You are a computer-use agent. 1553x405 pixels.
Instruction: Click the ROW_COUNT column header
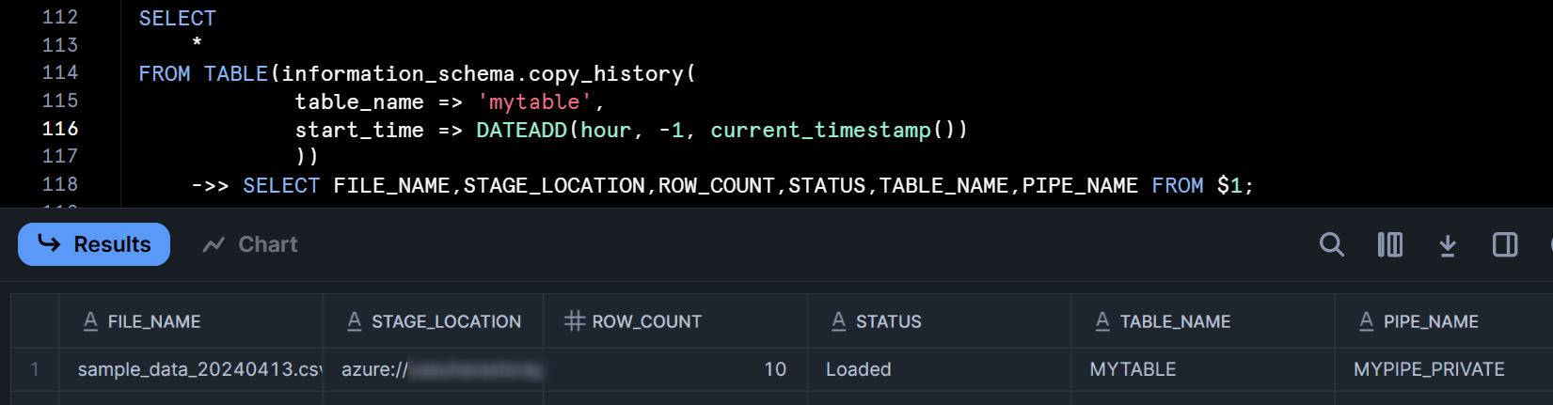pyautogui.click(x=674, y=321)
